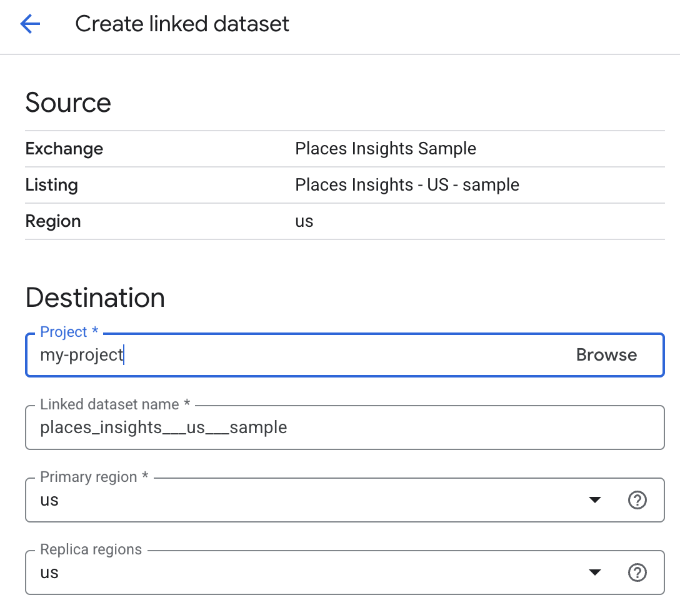Expand the Primary region dropdown arrow
Screen dimensions: 680x610
596,500
